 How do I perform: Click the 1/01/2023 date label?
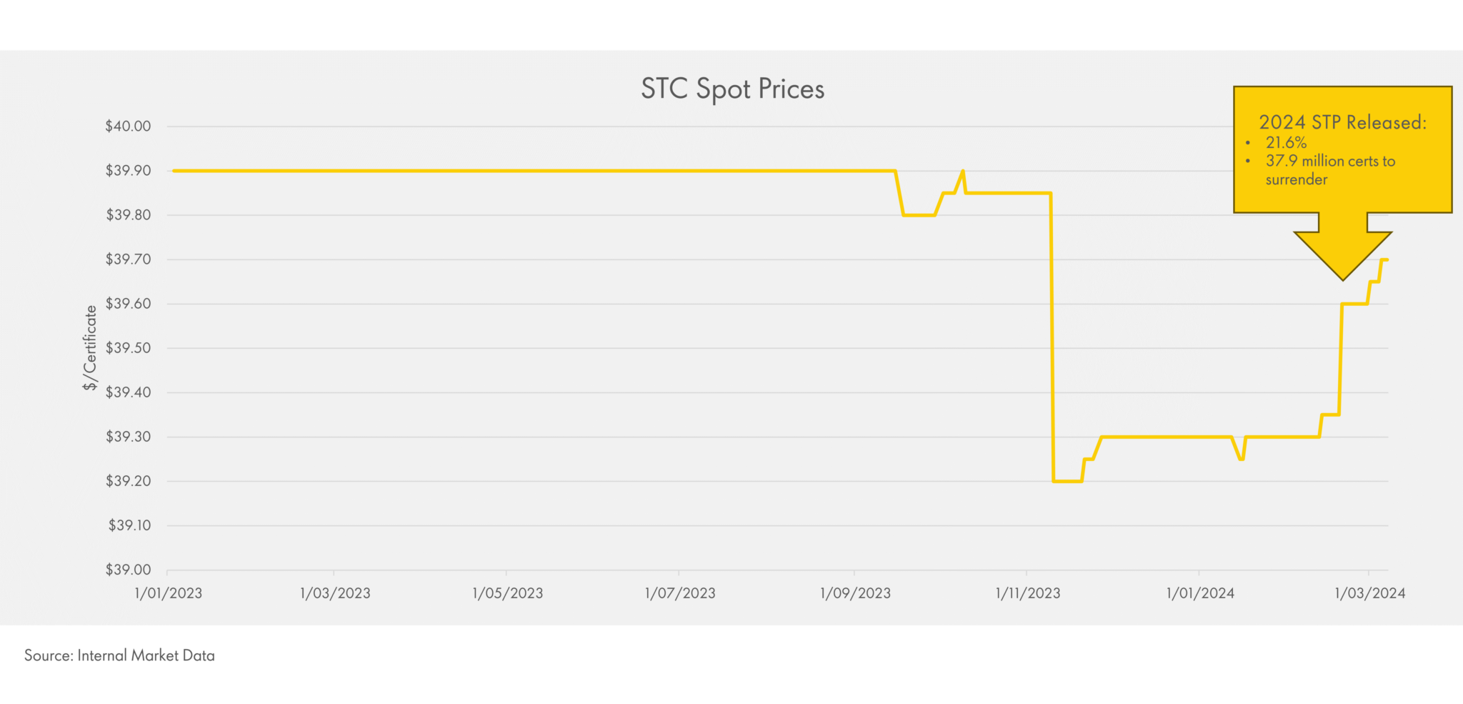pyautogui.click(x=169, y=593)
